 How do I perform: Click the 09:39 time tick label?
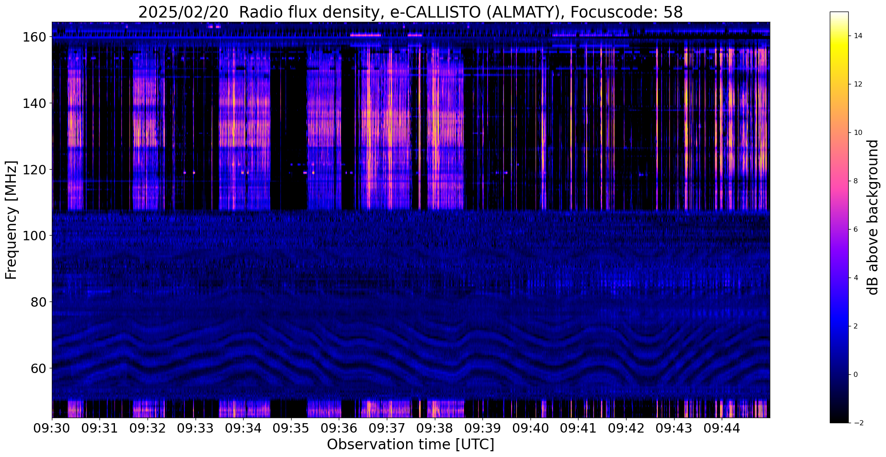483,428
